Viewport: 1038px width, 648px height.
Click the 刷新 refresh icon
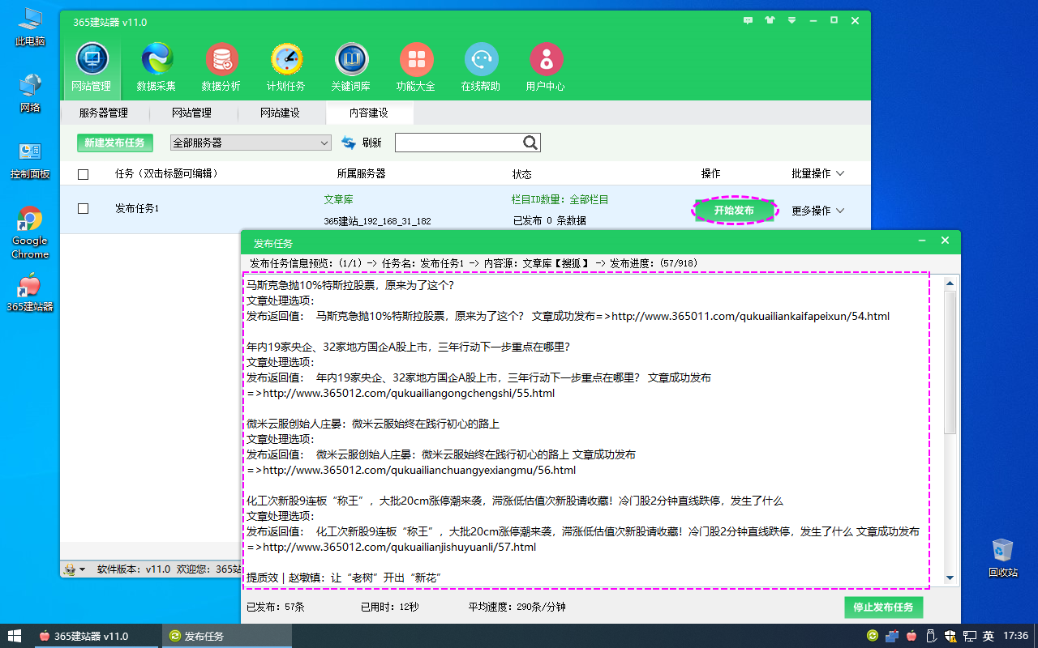click(x=349, y=143)
